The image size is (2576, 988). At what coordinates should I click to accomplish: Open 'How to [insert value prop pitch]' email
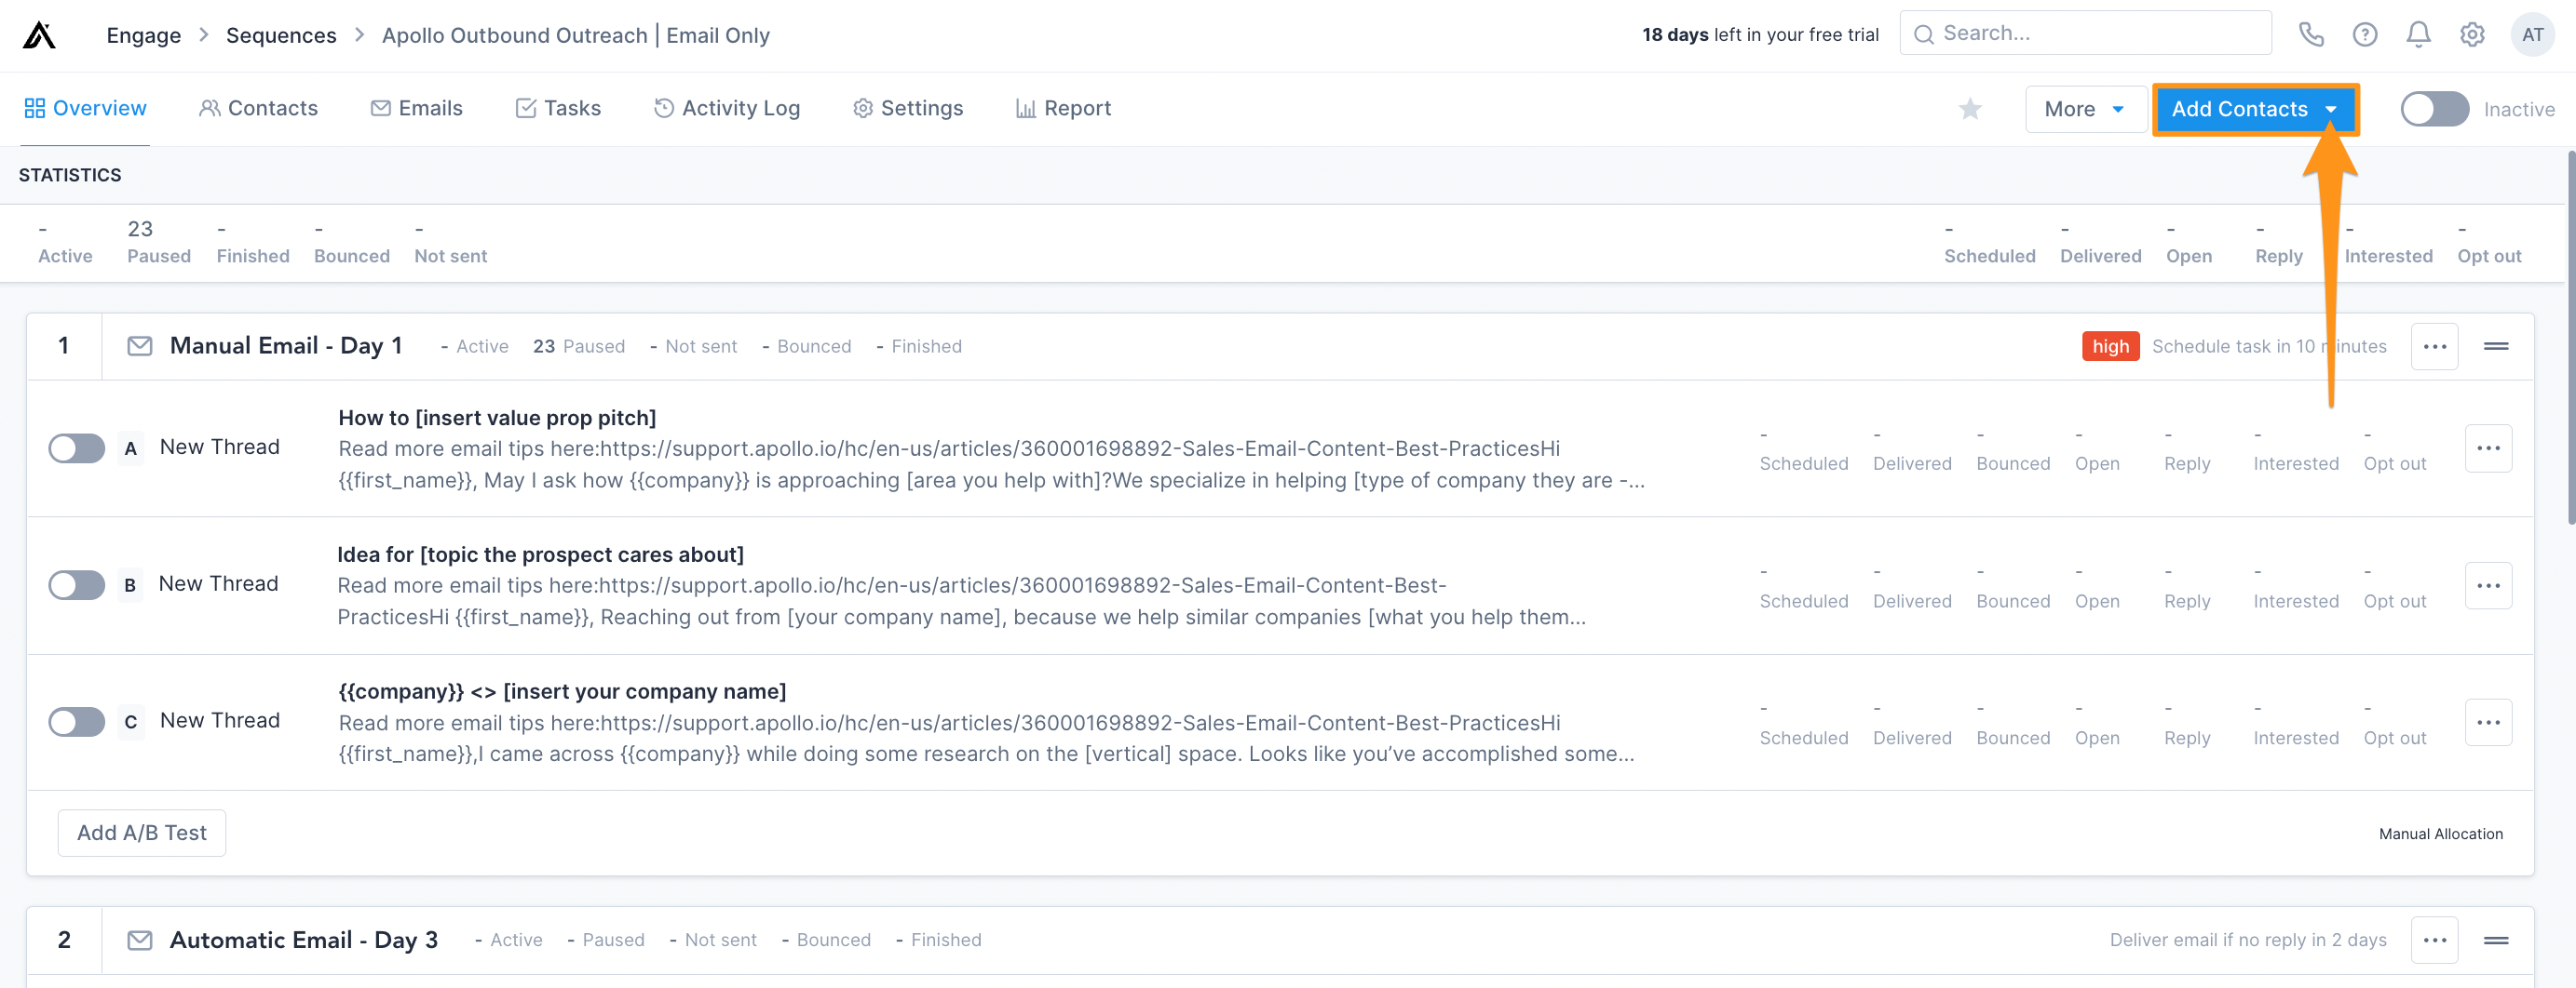coord(497,418)
